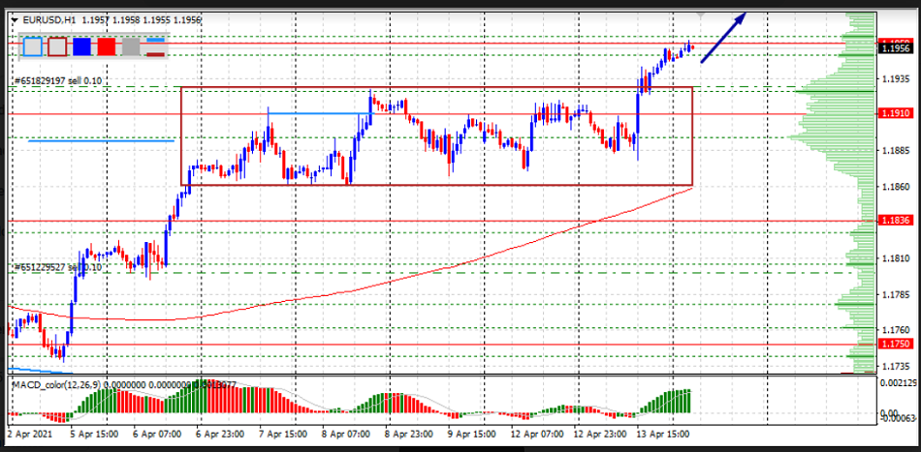Screen dimensions: 921x452
Task: Click the 1.1935 price scale value
Action: pos(895,78)
